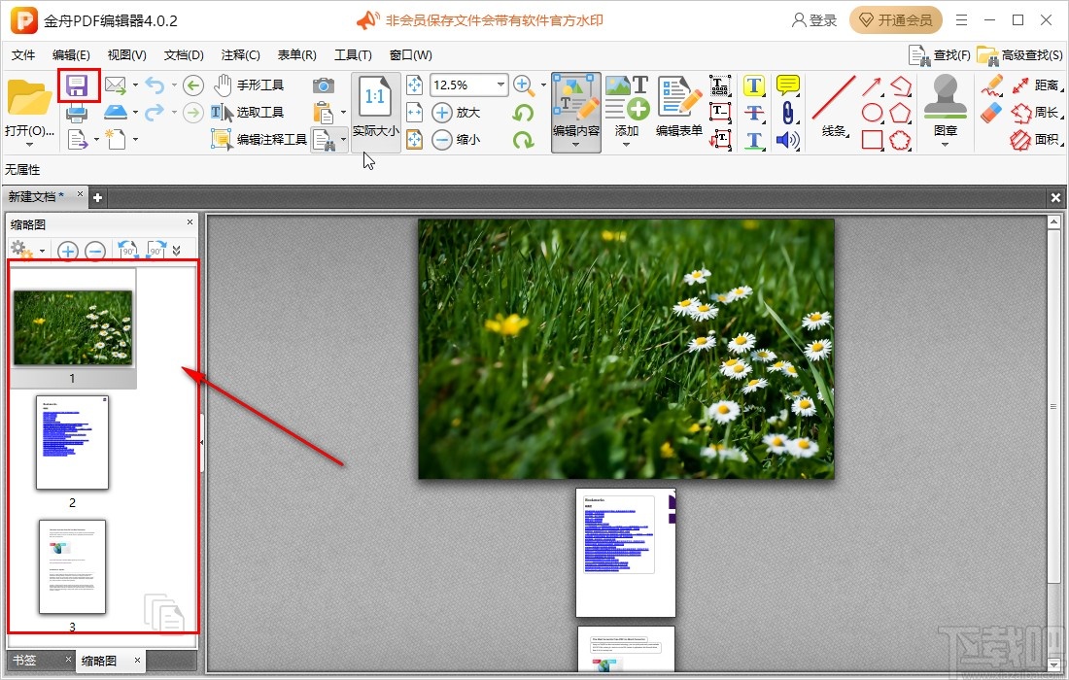Select the Line (线条) drawing tool
This screenshot has height=680, width=1069.
pyautogui.click(x=834, y=108)
